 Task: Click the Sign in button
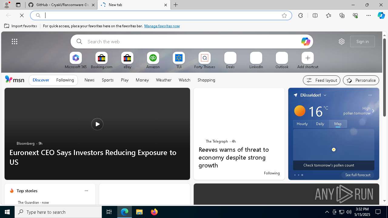tap(363, 41)
